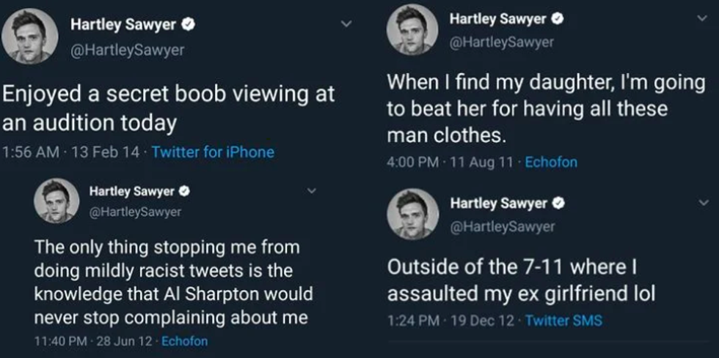The height and width of the screenshot is (358, 719).
Task: Click the Echofon link on the 28 Jun 12 tweet
Action: [184, 341]
